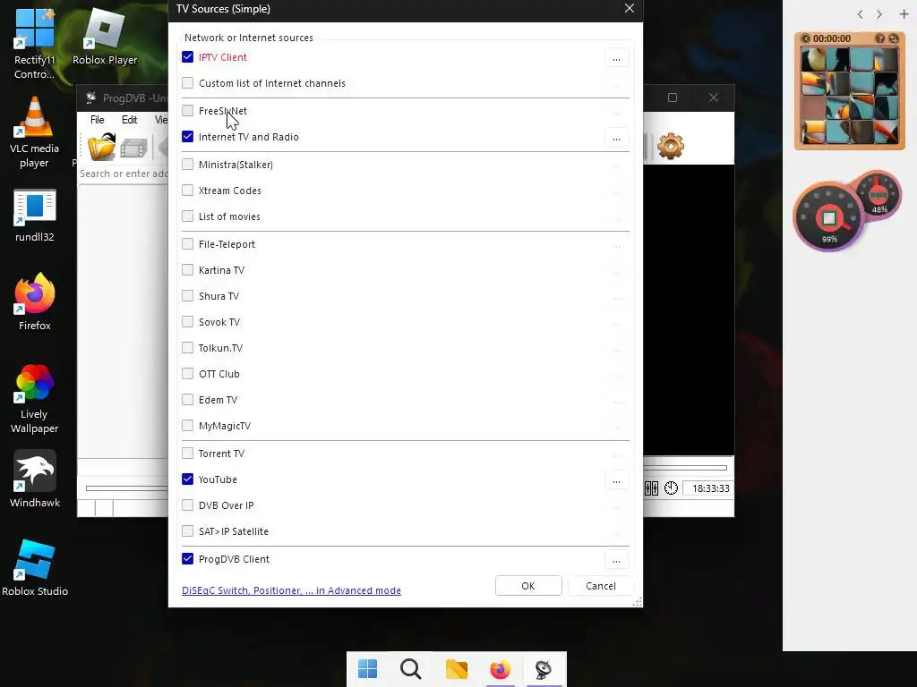Viewport: 917px width, 687px height.
Task: Enable the File-Teleport checkbox
Action: coord(188,243)
